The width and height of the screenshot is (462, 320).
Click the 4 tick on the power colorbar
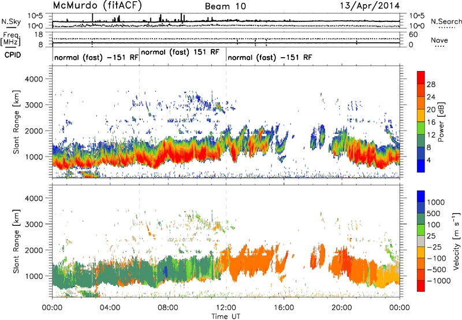[429, 160]
